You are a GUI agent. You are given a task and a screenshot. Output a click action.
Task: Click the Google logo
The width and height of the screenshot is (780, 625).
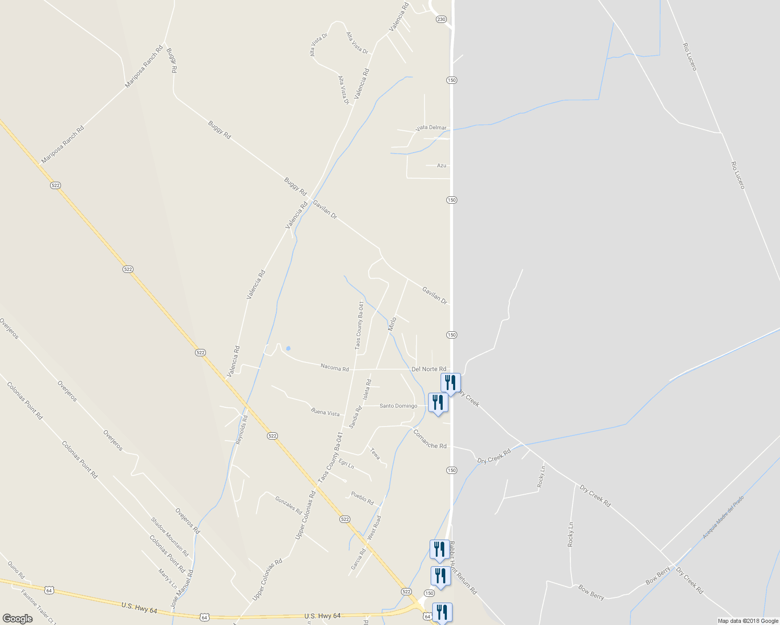tap(18, 619)
